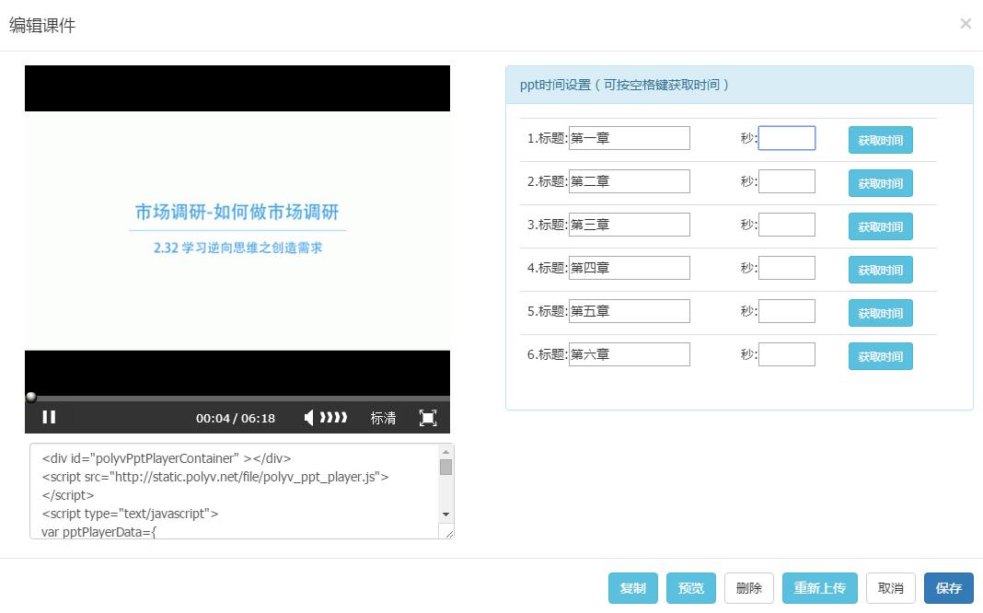Enter fullscreen playback mode

tap(427, 417)
